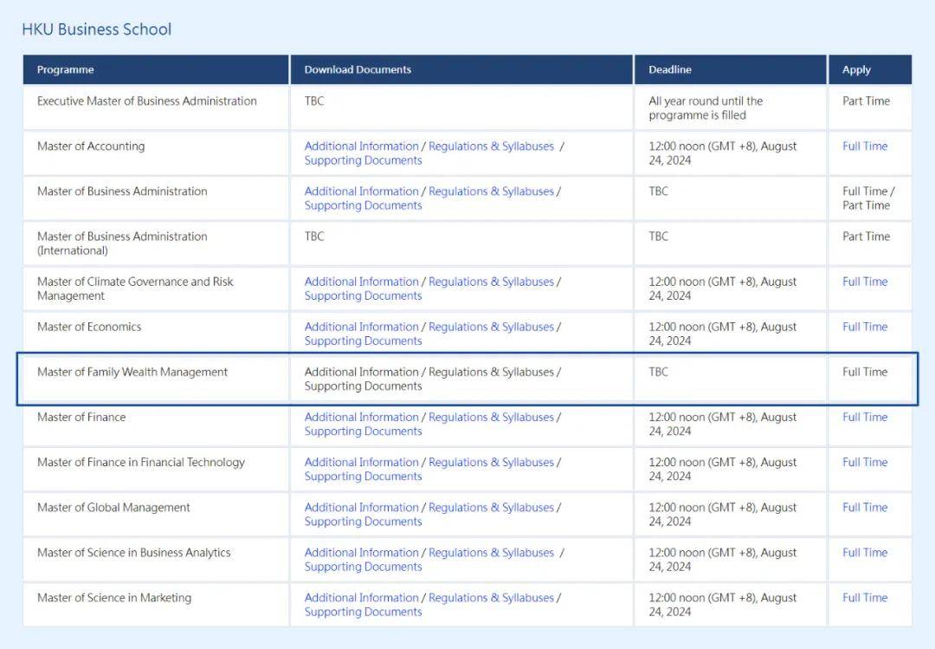Open Additional Information for Master of Science in Marketing

coord(361,598)
